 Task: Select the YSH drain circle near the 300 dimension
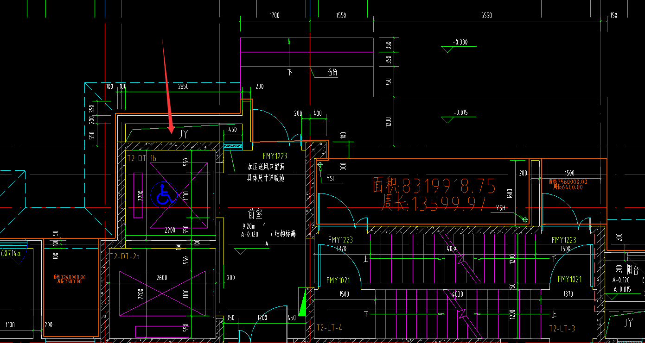pyautogui.click(x=320, y=164)
